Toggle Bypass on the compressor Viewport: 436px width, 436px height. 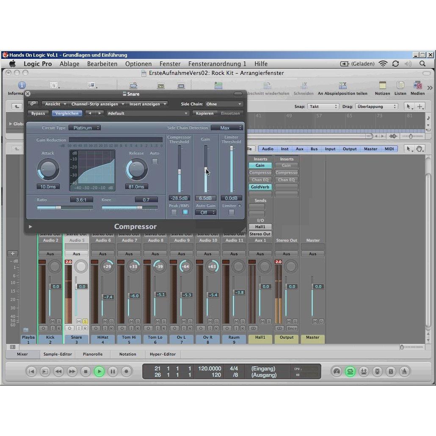click(x=38, y=113)
